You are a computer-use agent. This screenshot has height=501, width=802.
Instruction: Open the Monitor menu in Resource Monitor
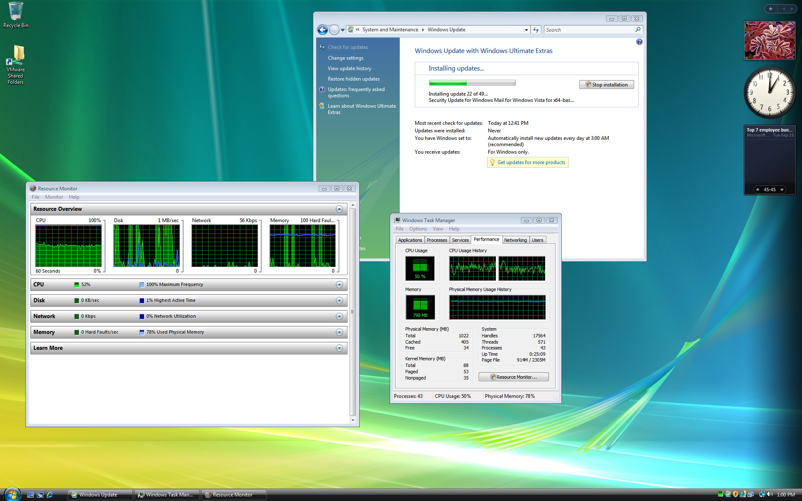point(54,197)
